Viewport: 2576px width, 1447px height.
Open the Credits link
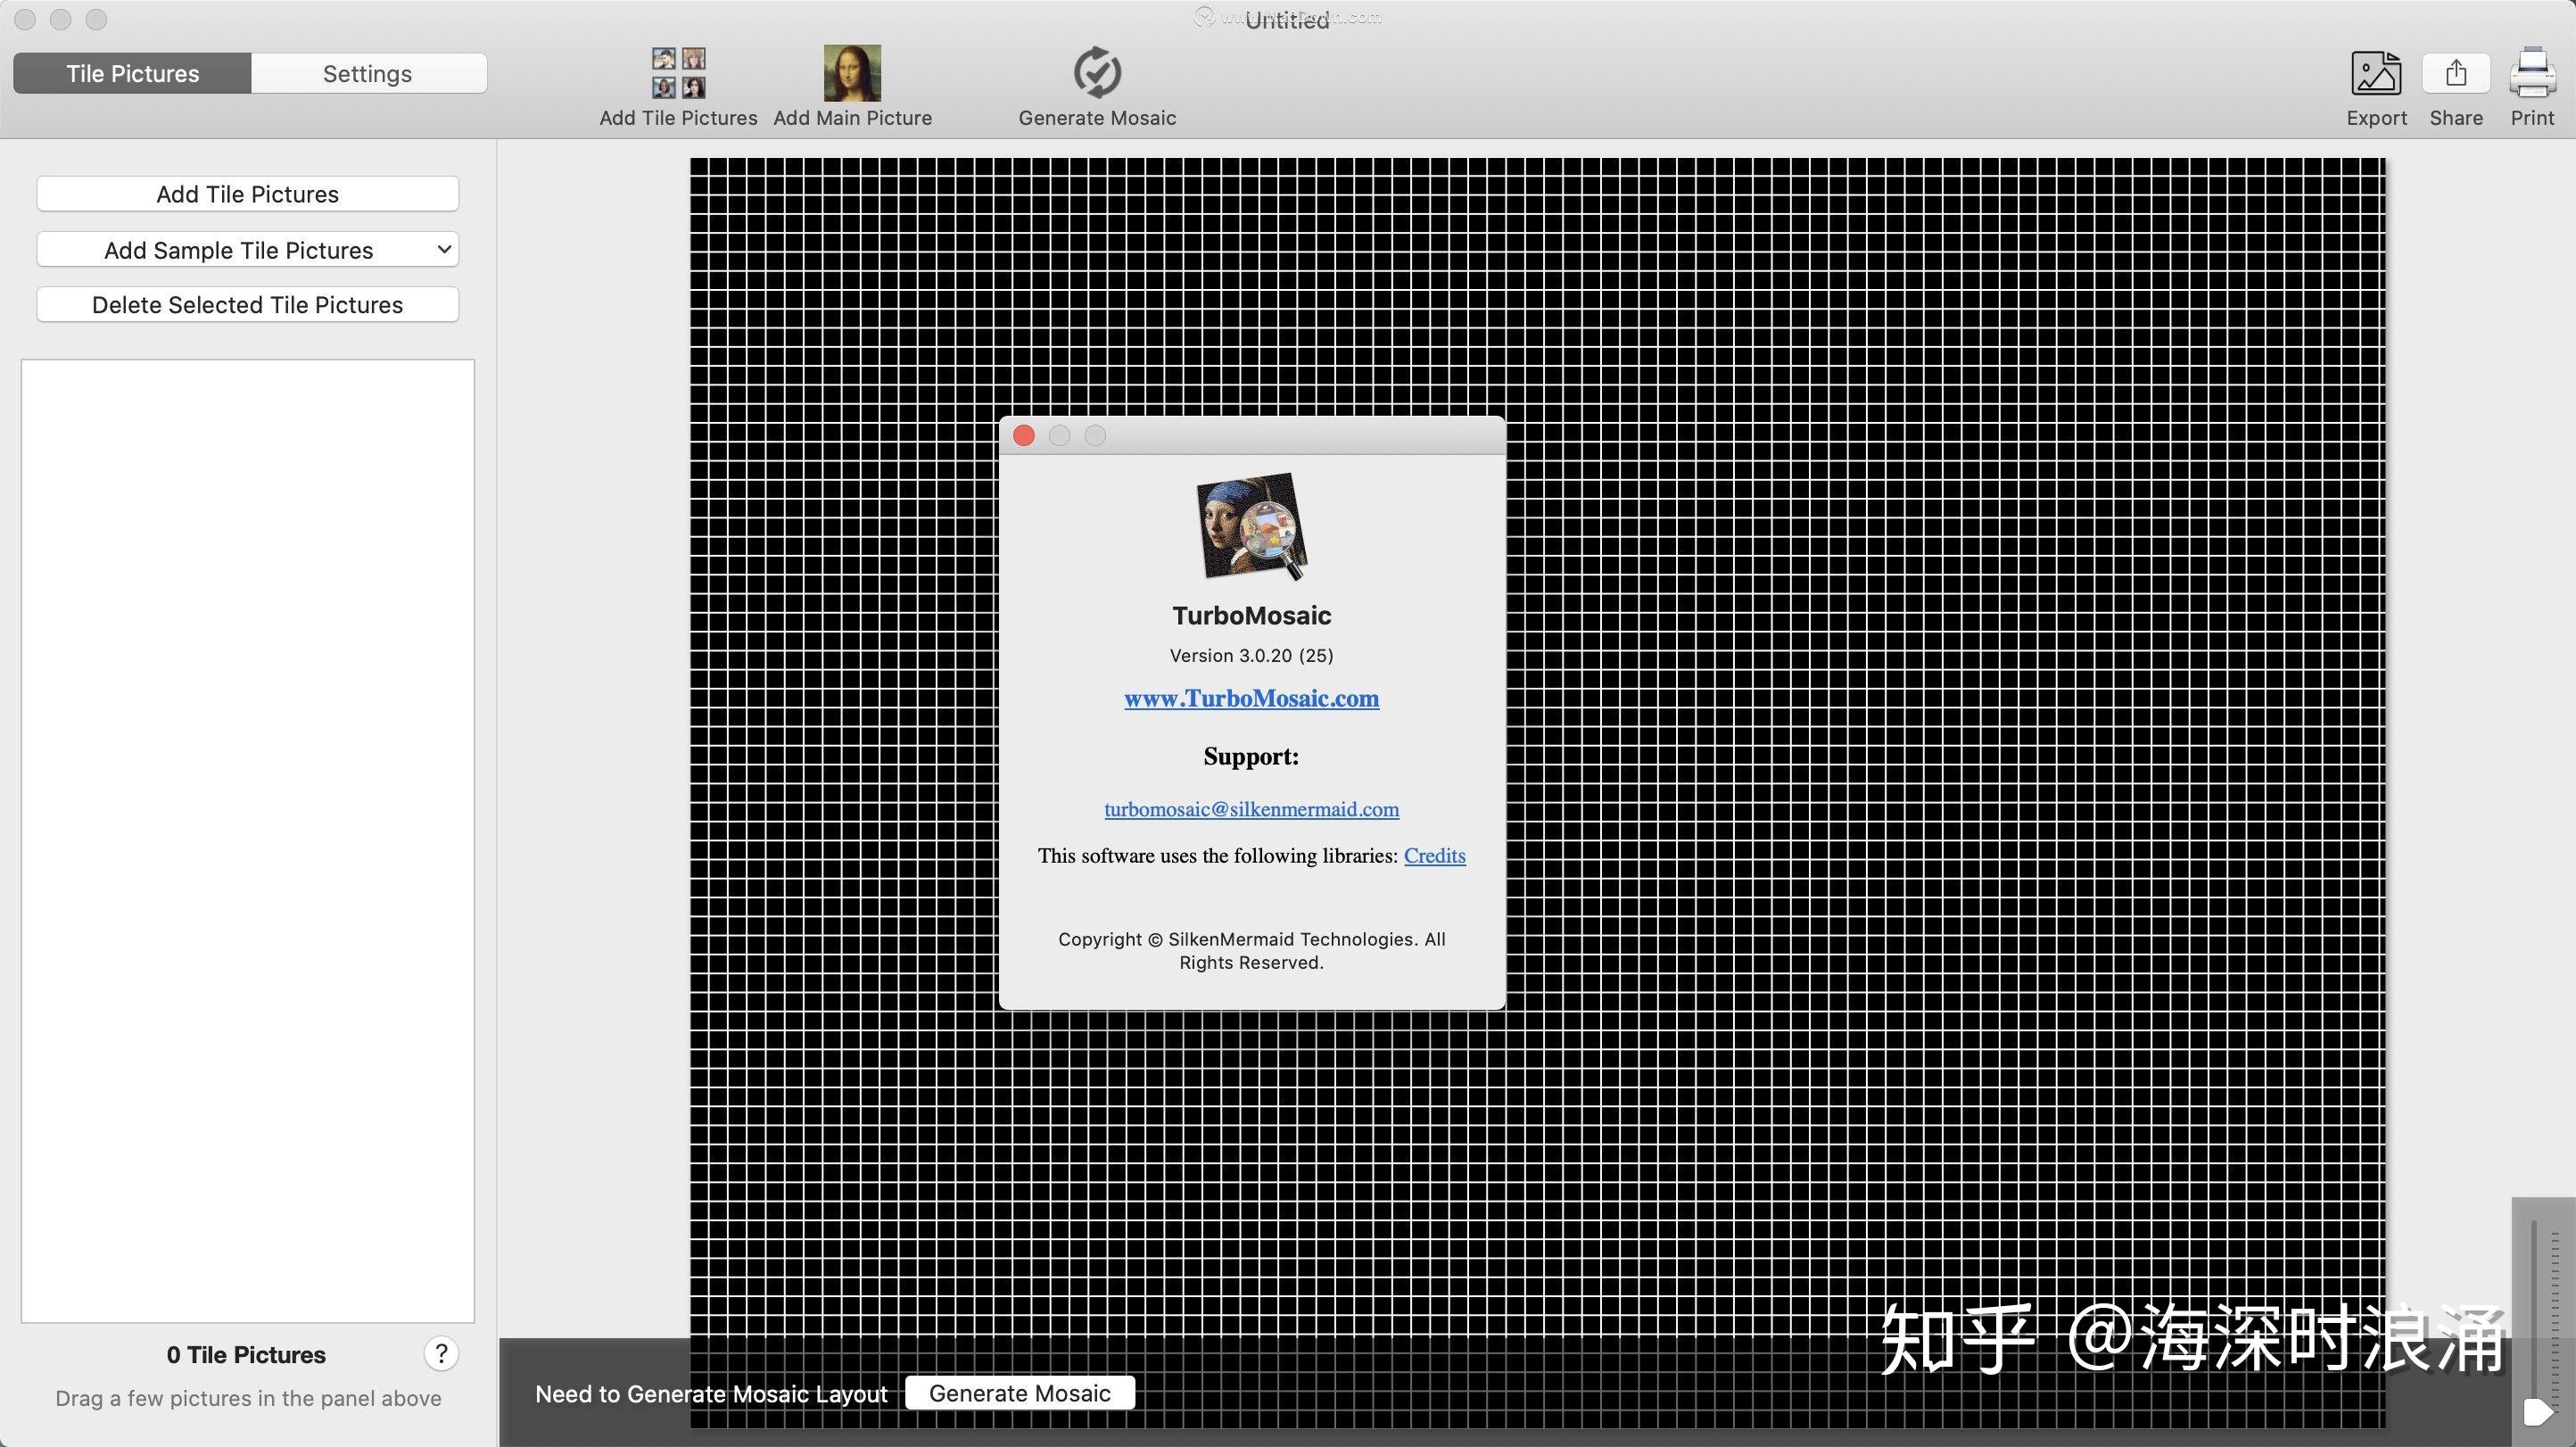point(1434,856)
